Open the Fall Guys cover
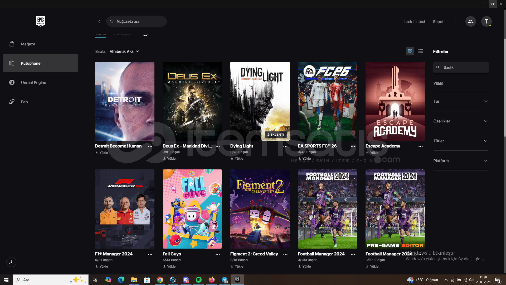The height and width of the screenshot is (285, 506). click(x=192, y=209)
